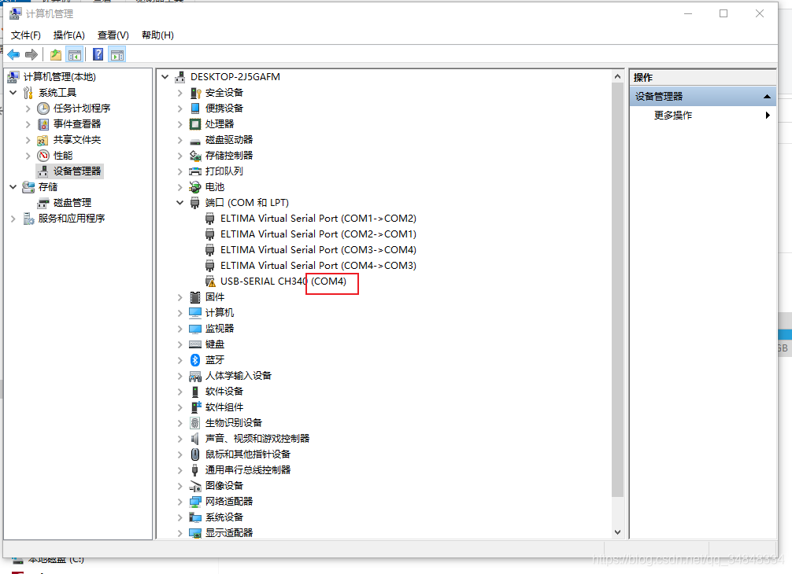Click the 打印队列 printer icon

(195, 171)
